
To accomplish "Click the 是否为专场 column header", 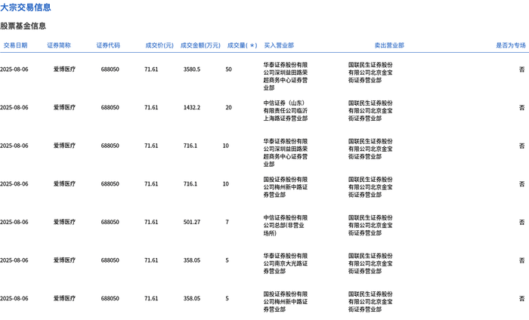I will 511,45.
